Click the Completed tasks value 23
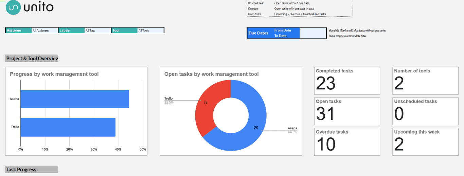The width and height of the screenshot is (464, 176). click(x=325, y=83)
